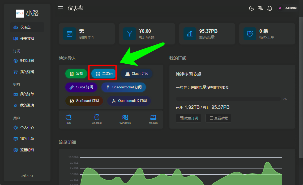Choose the Windows platform icon
The width and height of the screenshot is (303, 185).
pos(125,119)
